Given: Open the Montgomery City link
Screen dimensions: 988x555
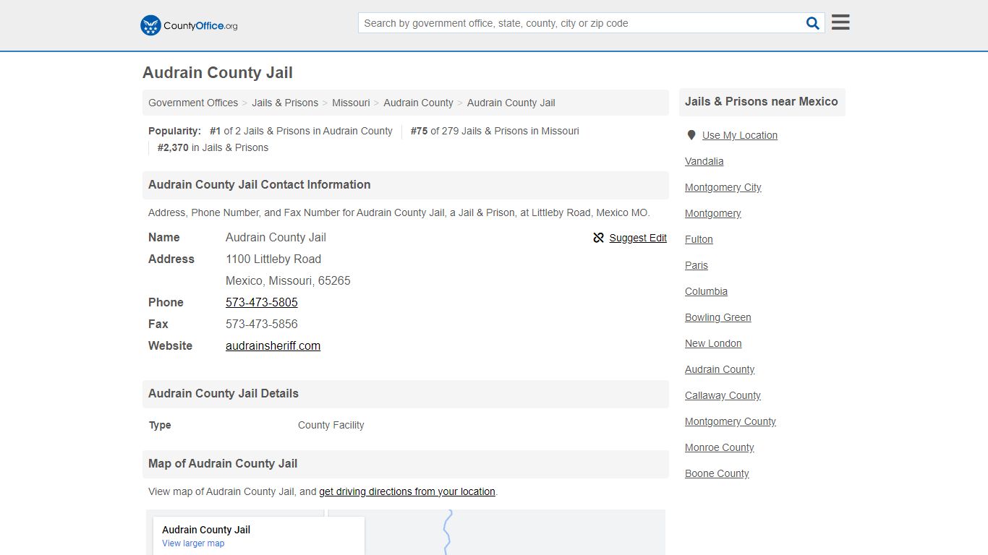Looking at the screenshot, I should coord(723,187).
